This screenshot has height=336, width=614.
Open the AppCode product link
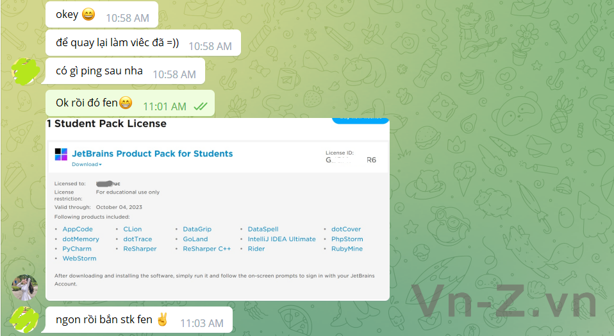click(x=78, y=229)
